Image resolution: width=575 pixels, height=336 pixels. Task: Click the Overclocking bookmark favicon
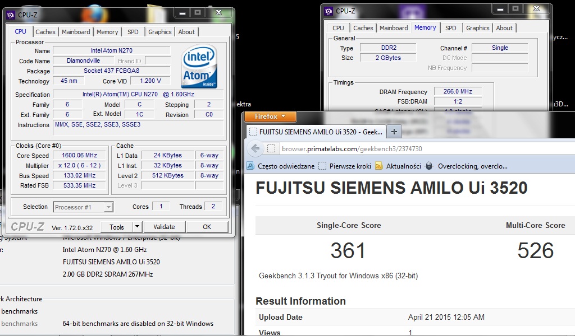[x=429, y=166]
